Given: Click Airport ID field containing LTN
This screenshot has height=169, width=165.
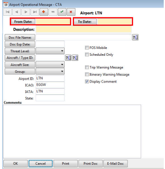Looking at the screenshot, I should tap(50, 78).
